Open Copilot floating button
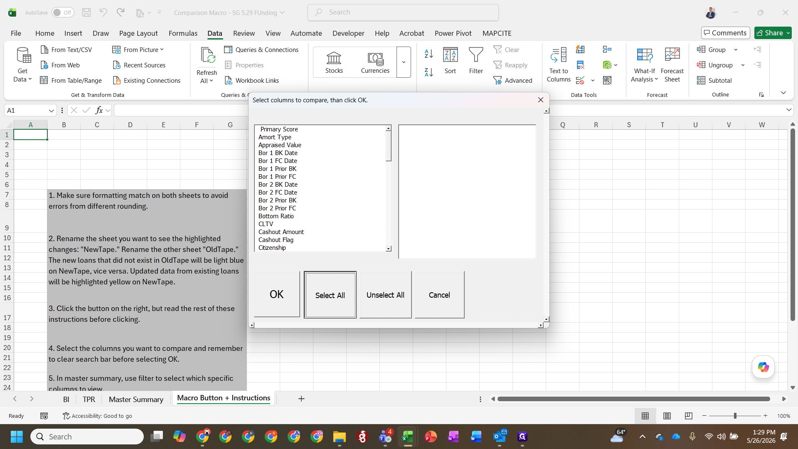The height and width of the screenshot is (449, 798). click(x=763, y=367)
